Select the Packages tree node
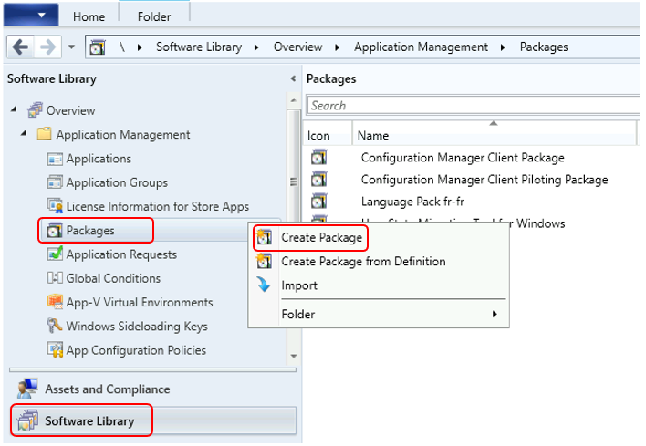Viewport: 646px width, 446px height. 90,230
